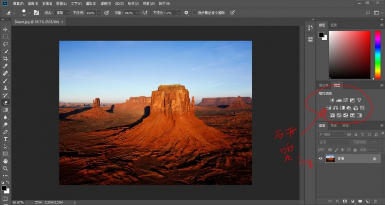Add a Curves adjustment
This screenshot has height=205, width=385.
(345, 100)
